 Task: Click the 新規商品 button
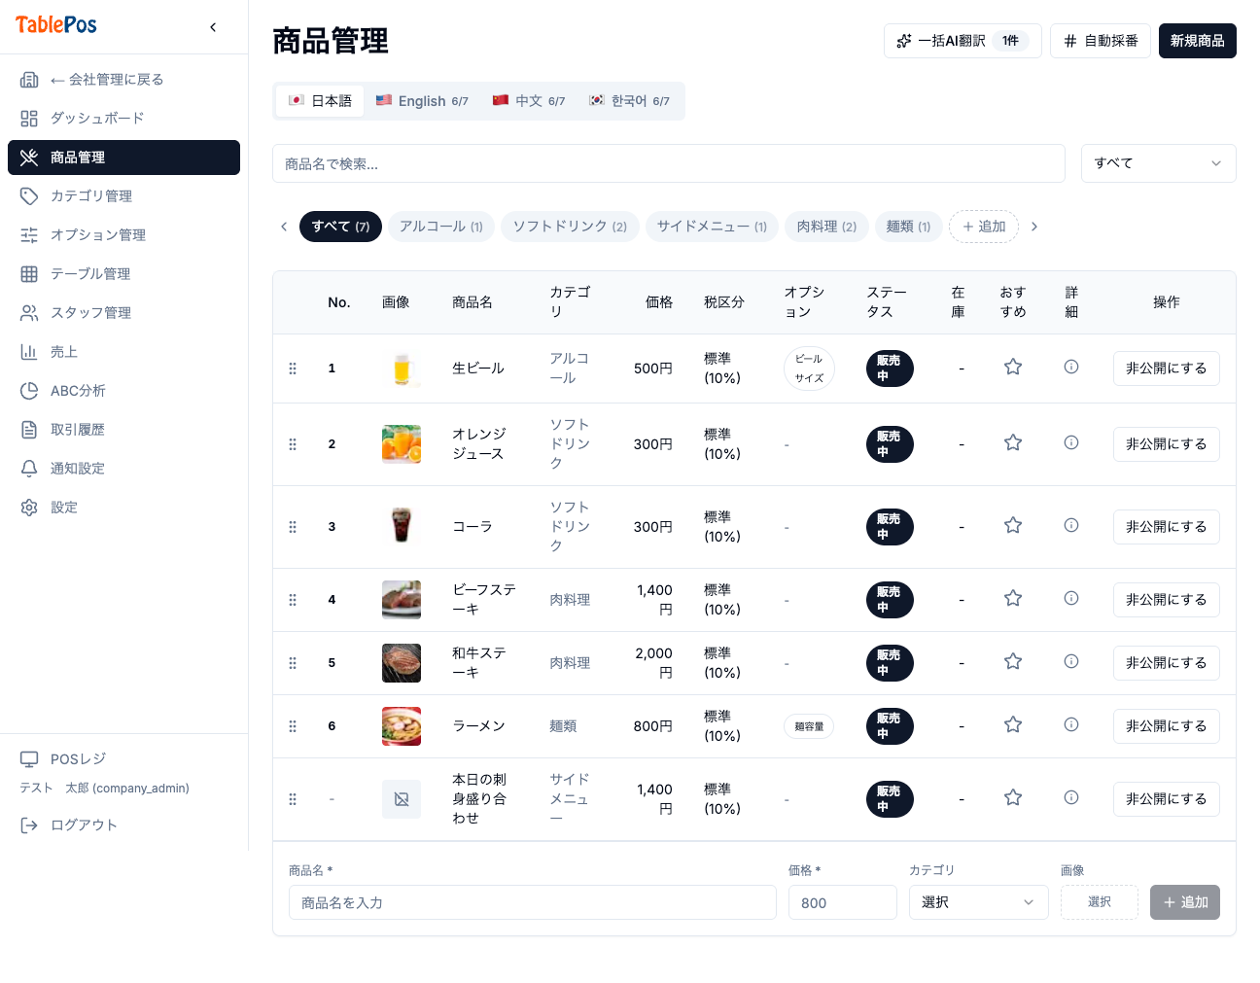tap(1198, 41)
